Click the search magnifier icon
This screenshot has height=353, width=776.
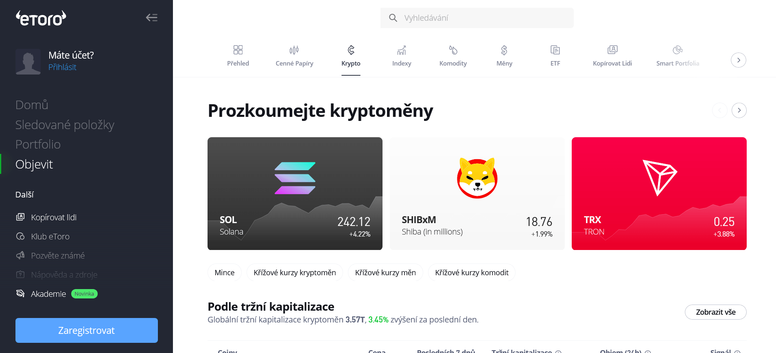pos(393,18)
